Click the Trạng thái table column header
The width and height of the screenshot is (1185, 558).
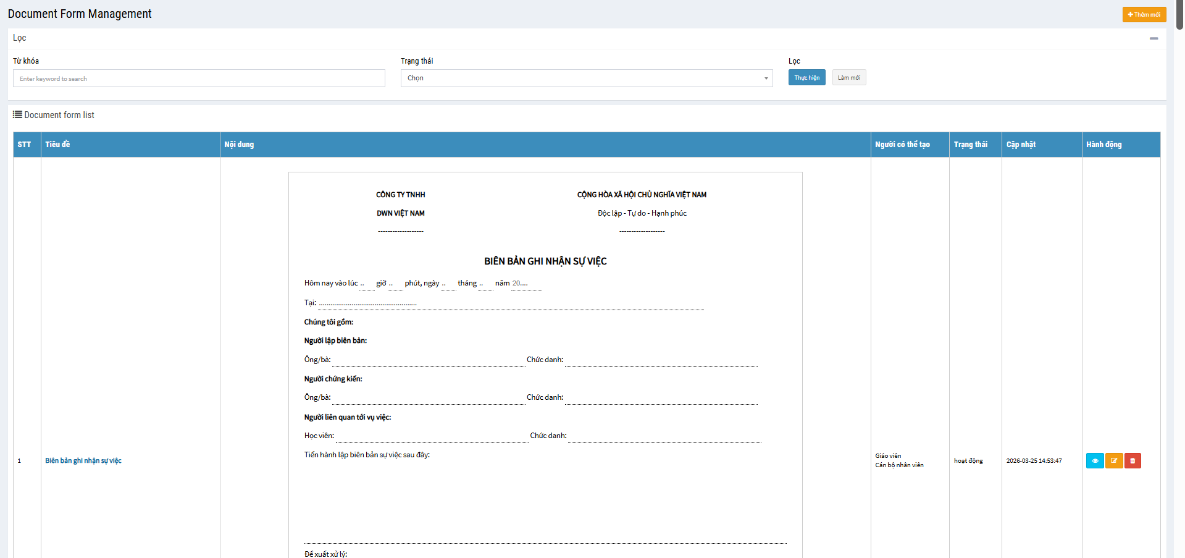[x=970, y=145]
